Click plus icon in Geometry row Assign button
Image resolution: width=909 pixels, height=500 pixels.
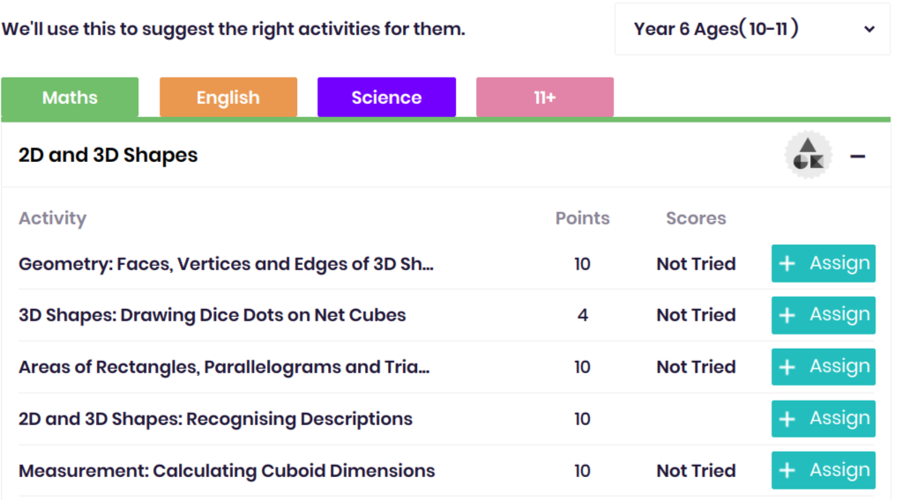coord(786,264)
